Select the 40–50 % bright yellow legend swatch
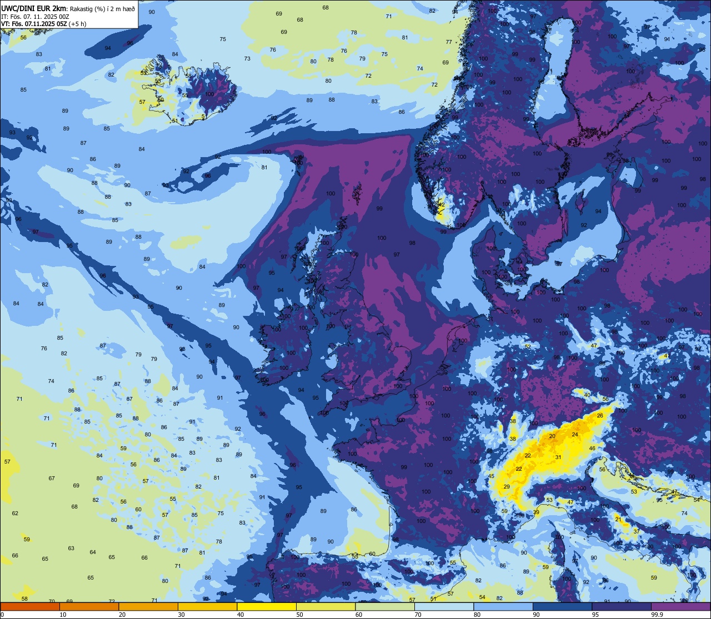Image resolution: width=711 pixels, height=619 pixels. (x=267, y=606)
